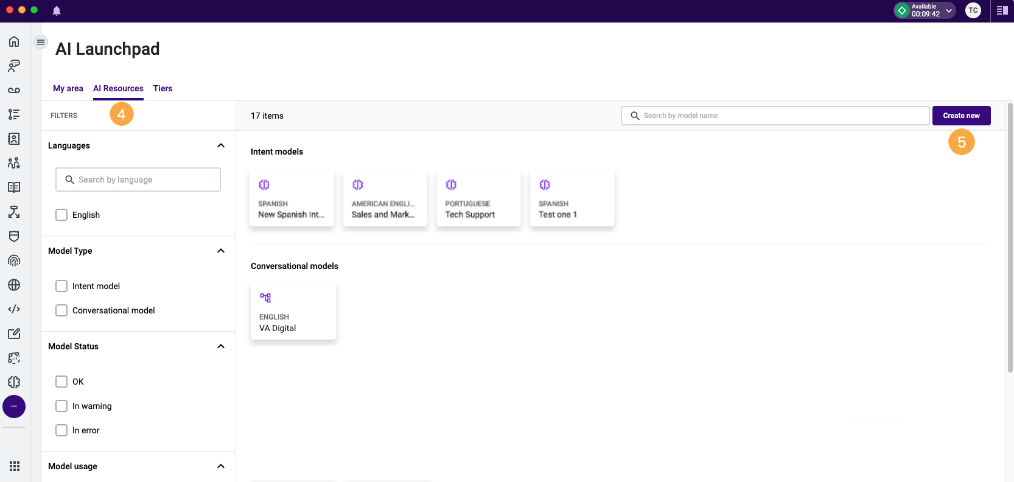Open the fingerprint sidebar icon

pos(14,260)
